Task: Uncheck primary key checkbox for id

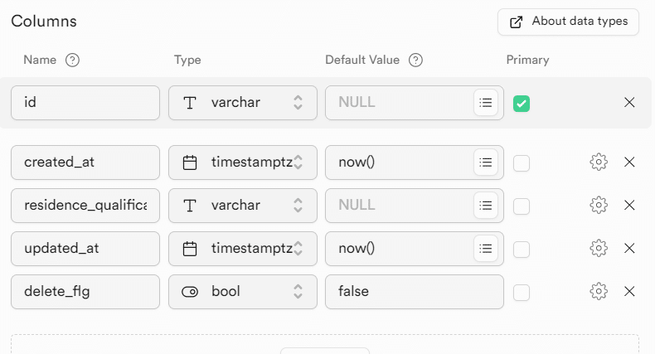Action: 522,104
